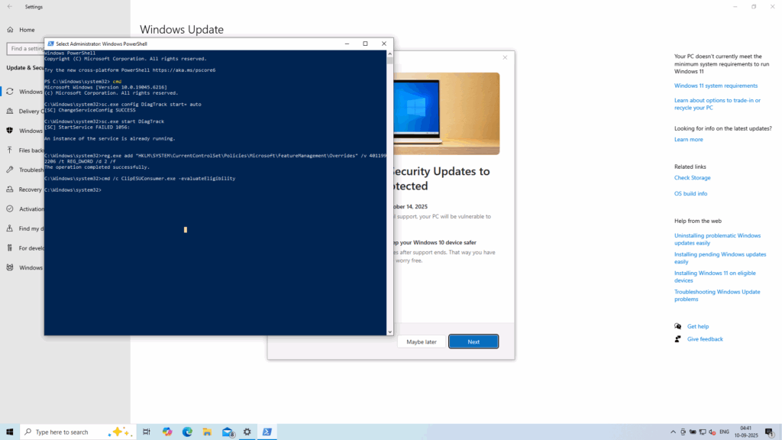Open Task View on the taskbar
Image resolution: width=782 pixels, height=440 pixels.
coord(146,432)
